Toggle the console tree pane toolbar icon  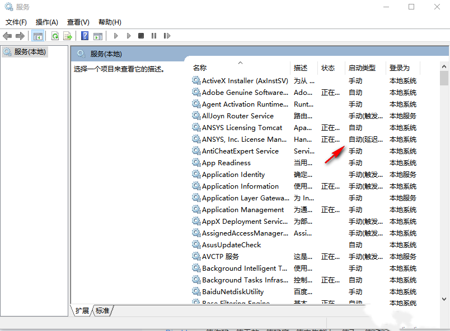(x=38, y=36)
